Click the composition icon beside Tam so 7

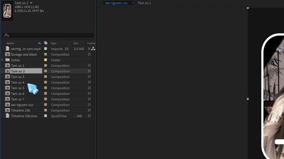8,99
